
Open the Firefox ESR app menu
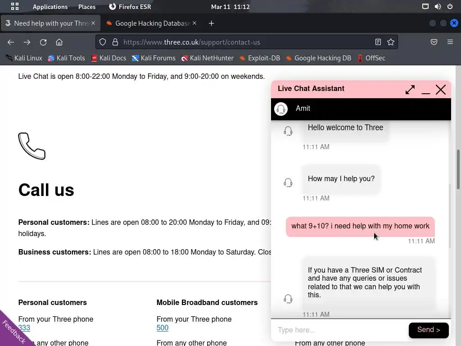pos(130,7)
